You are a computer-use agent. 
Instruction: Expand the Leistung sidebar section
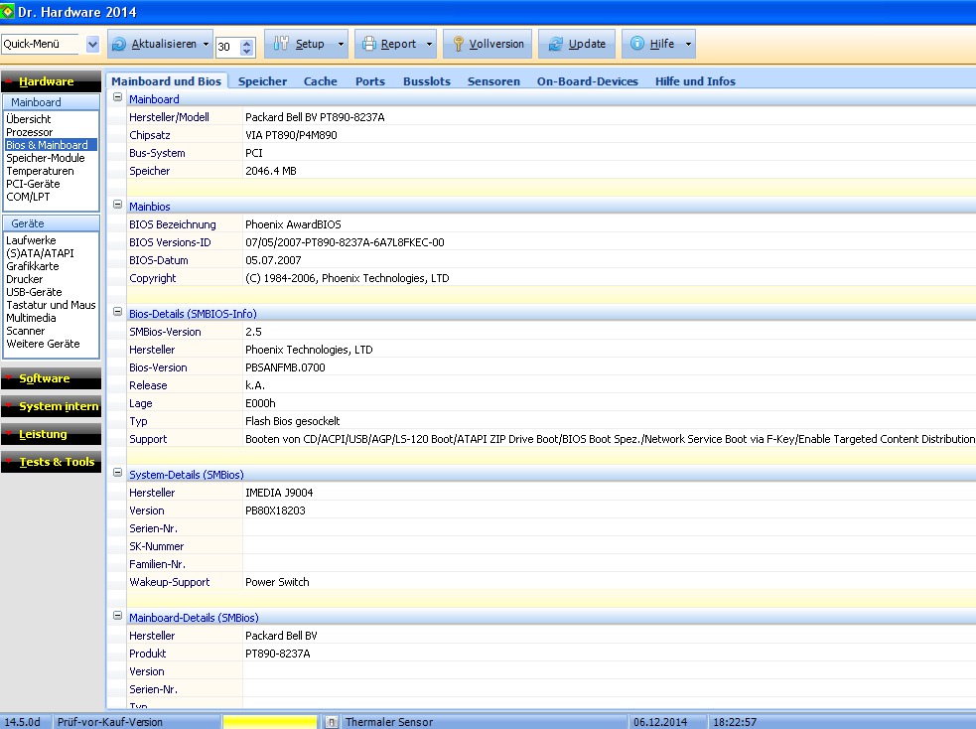[51, 434]
